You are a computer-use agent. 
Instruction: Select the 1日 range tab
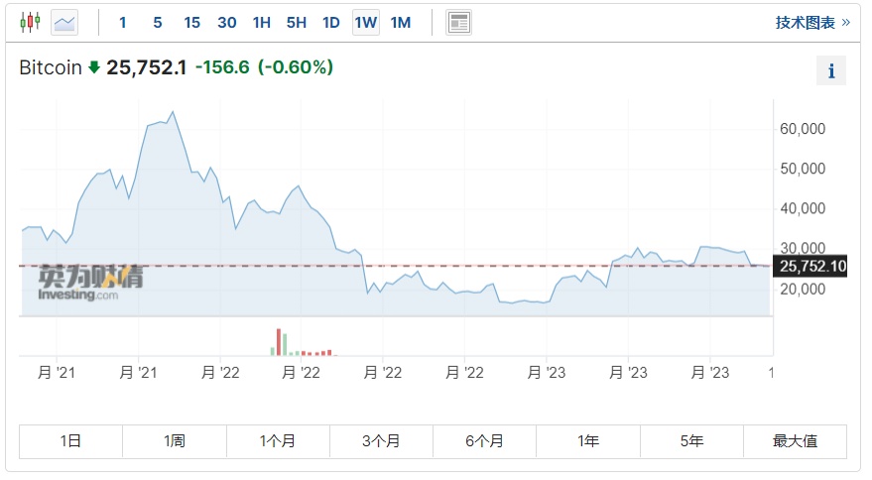(70, 441)
